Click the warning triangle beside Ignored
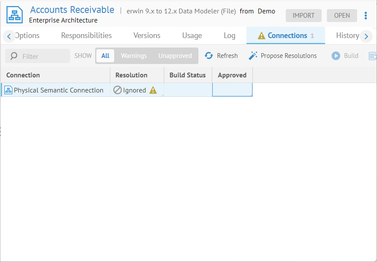 (x=153, y=90)
